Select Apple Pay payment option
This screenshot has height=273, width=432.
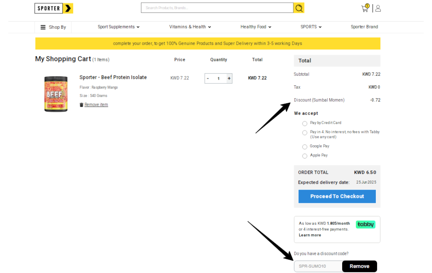tap(305, 156)
